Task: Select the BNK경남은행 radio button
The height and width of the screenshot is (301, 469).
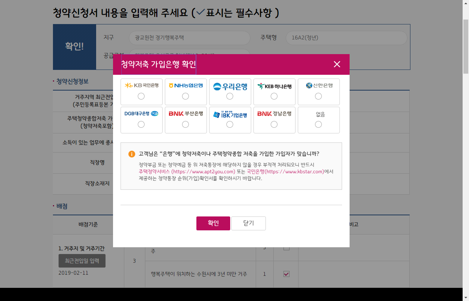Action: click(274, 124)
